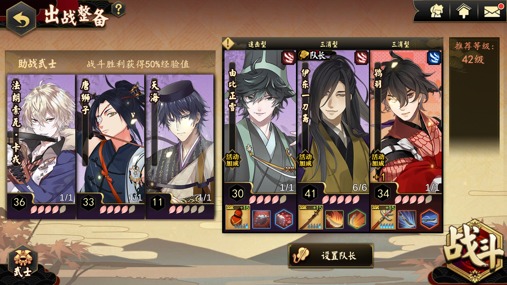The height and width of the screenshot is (285, 507).
Task: Click the yellow exclamation warning icon
Action: click(228, 43)
